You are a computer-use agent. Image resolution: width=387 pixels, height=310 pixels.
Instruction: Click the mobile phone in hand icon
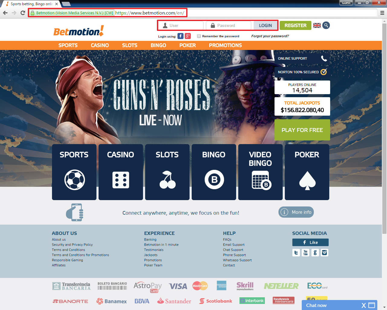75,212
